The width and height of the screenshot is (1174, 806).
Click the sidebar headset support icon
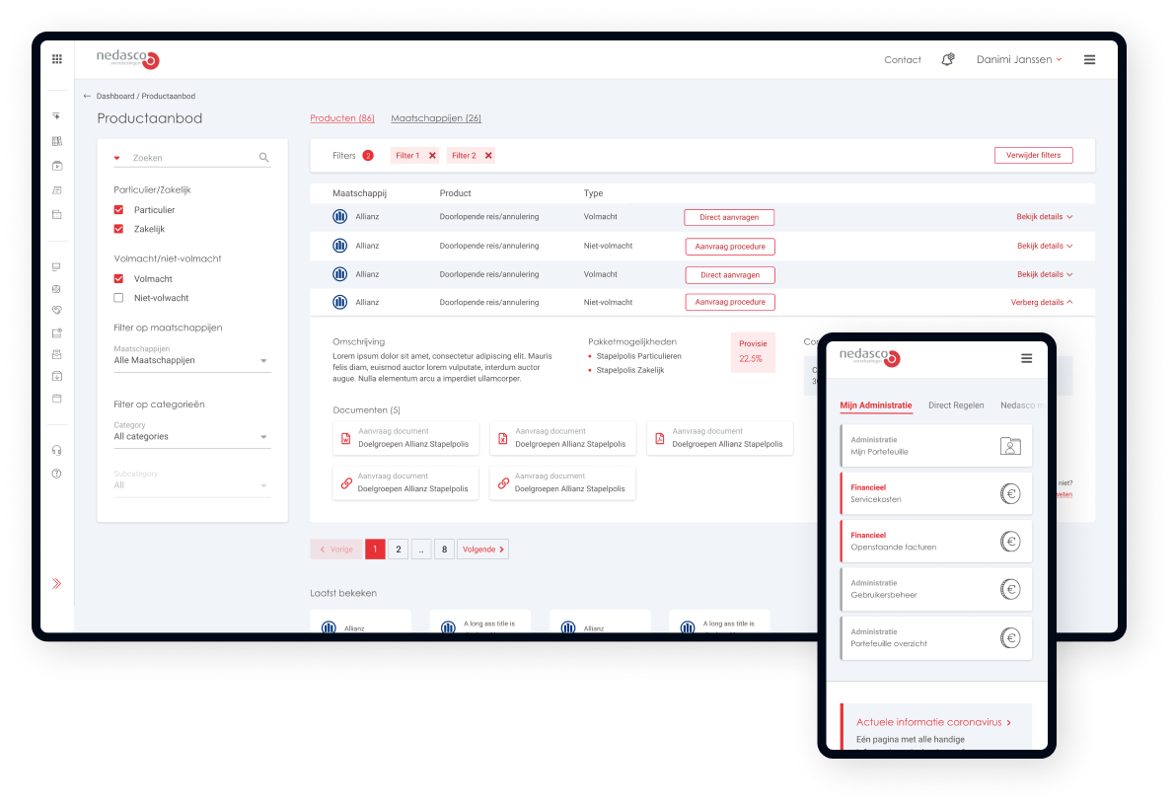coord(57,450)
